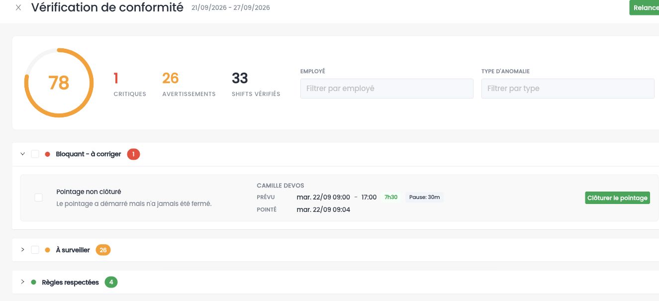Click the Relancer button
659x301 pixels.
click(x=645, y=8)
